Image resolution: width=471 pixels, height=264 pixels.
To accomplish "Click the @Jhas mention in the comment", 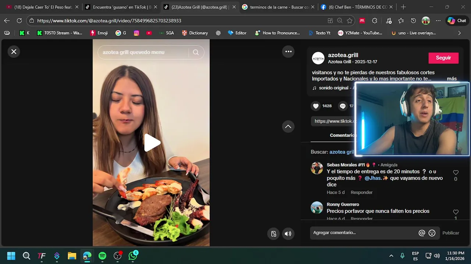I will click(x=373, y=178).
